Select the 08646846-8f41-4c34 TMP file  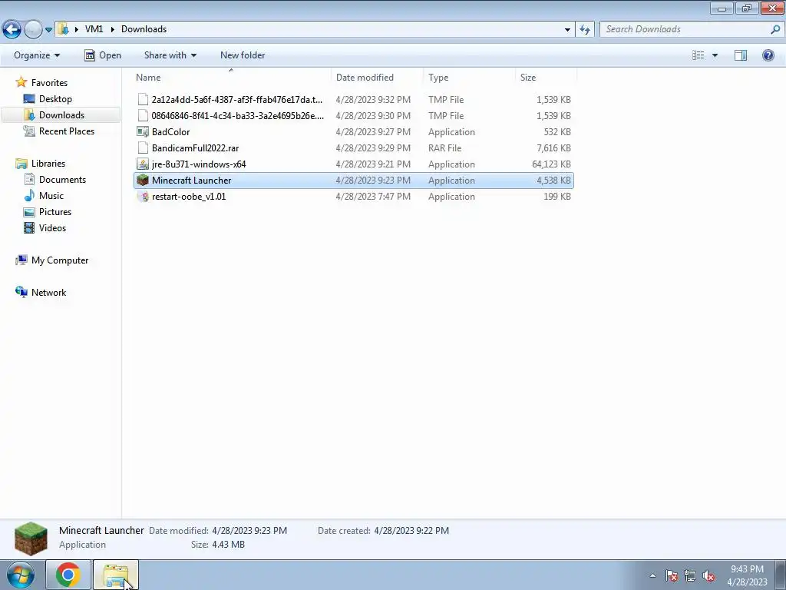238,116
